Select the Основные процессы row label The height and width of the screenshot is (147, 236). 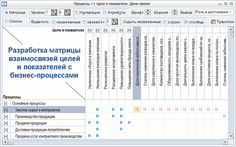pyautogui.click(x=29, y=104)
